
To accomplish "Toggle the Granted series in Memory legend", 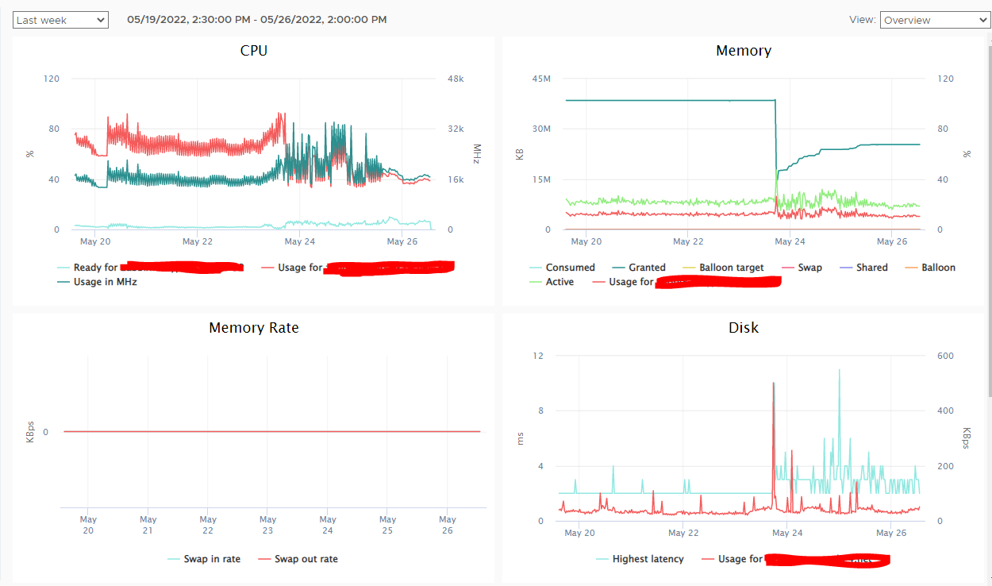I will point(639,268).
